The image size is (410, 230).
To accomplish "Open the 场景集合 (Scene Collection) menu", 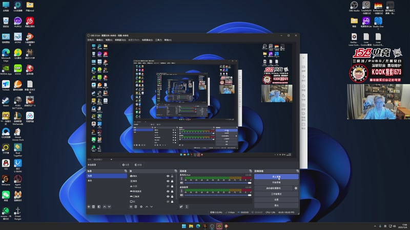I will [147, 40].
